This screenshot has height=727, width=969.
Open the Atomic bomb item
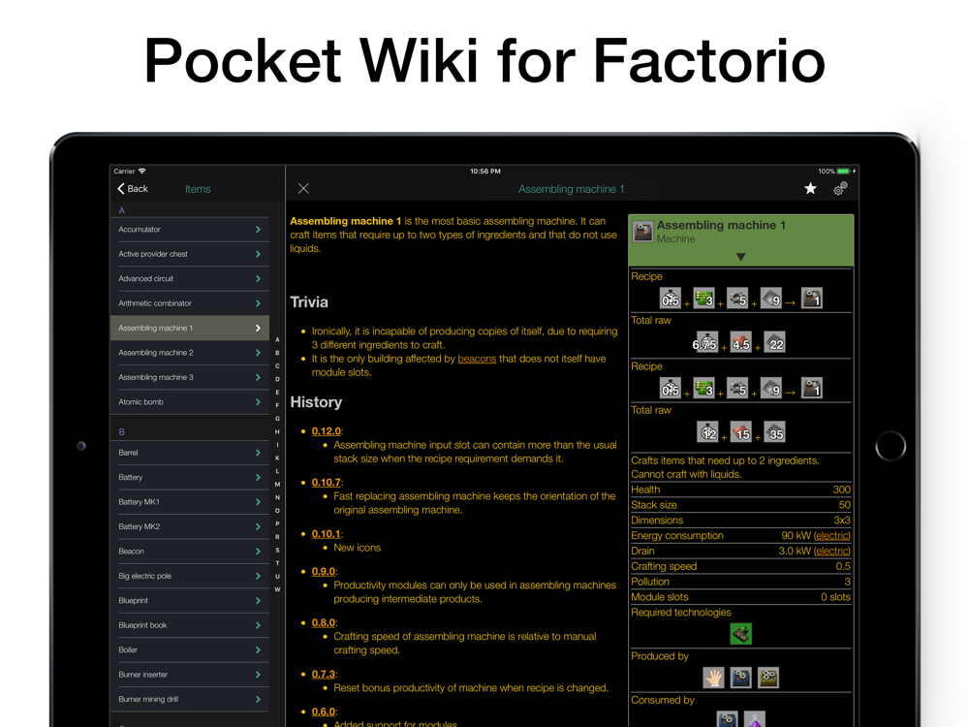[190, 402]
